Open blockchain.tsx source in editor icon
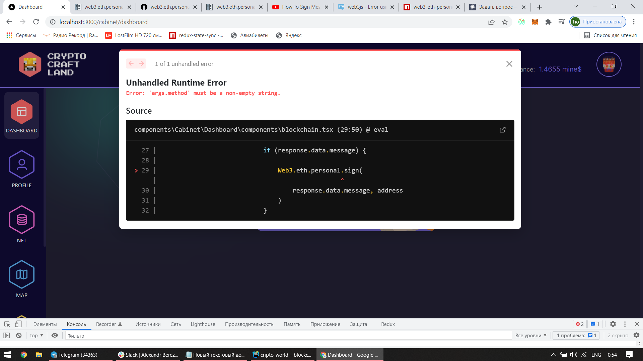This screenshot has width=643, height=361. (502, 130)
